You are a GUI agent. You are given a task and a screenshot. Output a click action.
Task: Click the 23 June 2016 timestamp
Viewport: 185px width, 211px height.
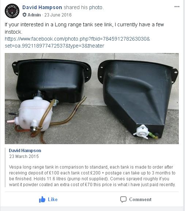click(x=58, y=15)
